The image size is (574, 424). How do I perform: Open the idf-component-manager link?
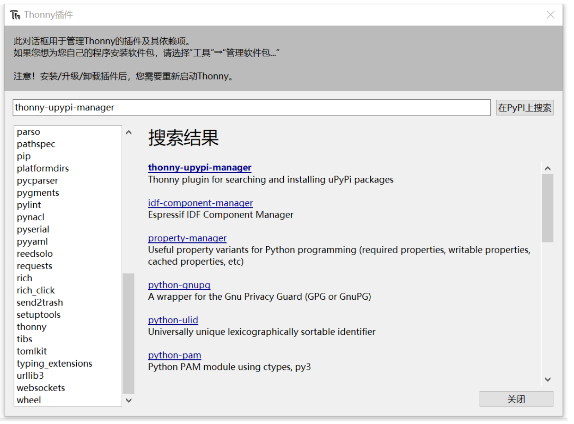200,203
